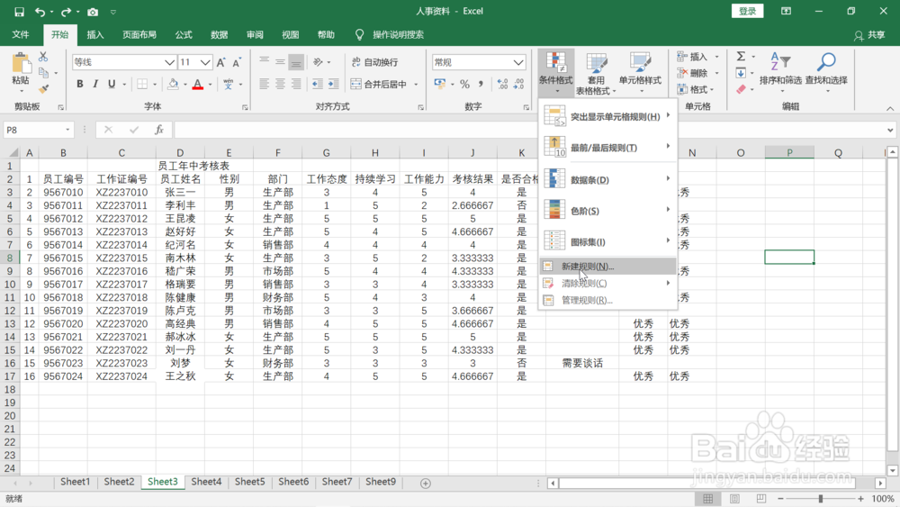Switch to Page Break Preview icon
This screenshot has width=900, height=507.
click(x=761, y=498)
